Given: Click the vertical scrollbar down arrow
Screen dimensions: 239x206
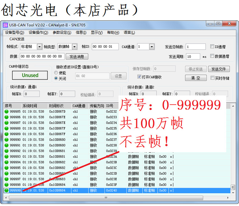Looking at the screenshot, I should (x=233, y=193).
